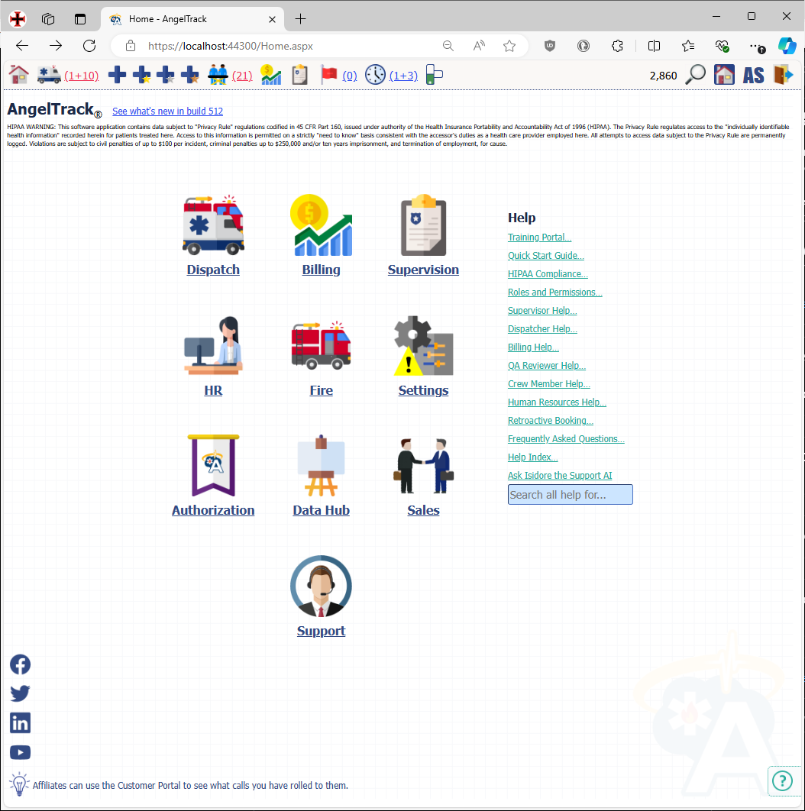Click the 'Search all help for' field

pyautogui.click(x=570, y=494)
